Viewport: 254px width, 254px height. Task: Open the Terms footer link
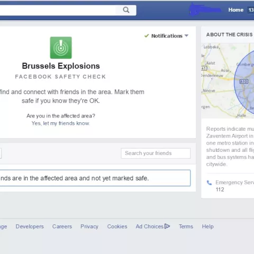186,226
